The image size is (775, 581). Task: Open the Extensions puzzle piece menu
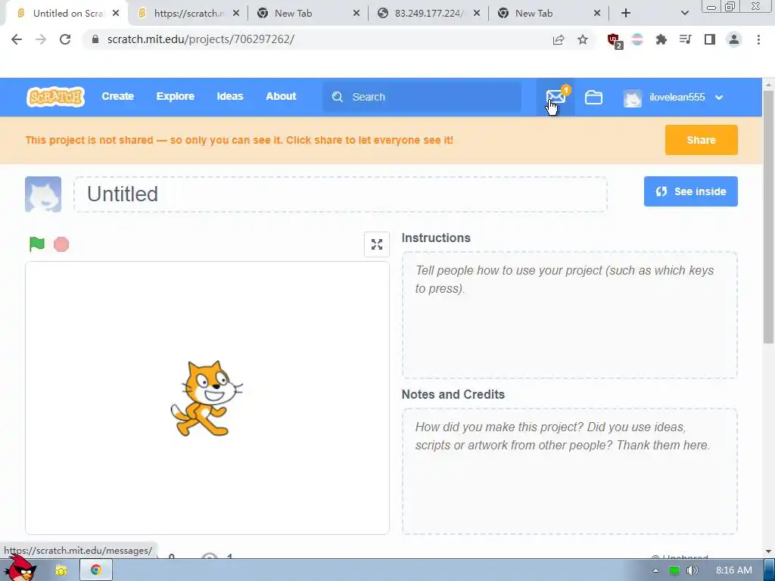click(x=661, y=39)
